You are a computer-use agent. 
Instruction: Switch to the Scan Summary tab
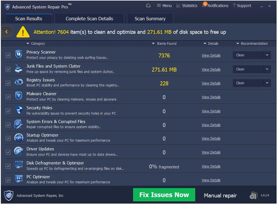(x=150, y=19)
